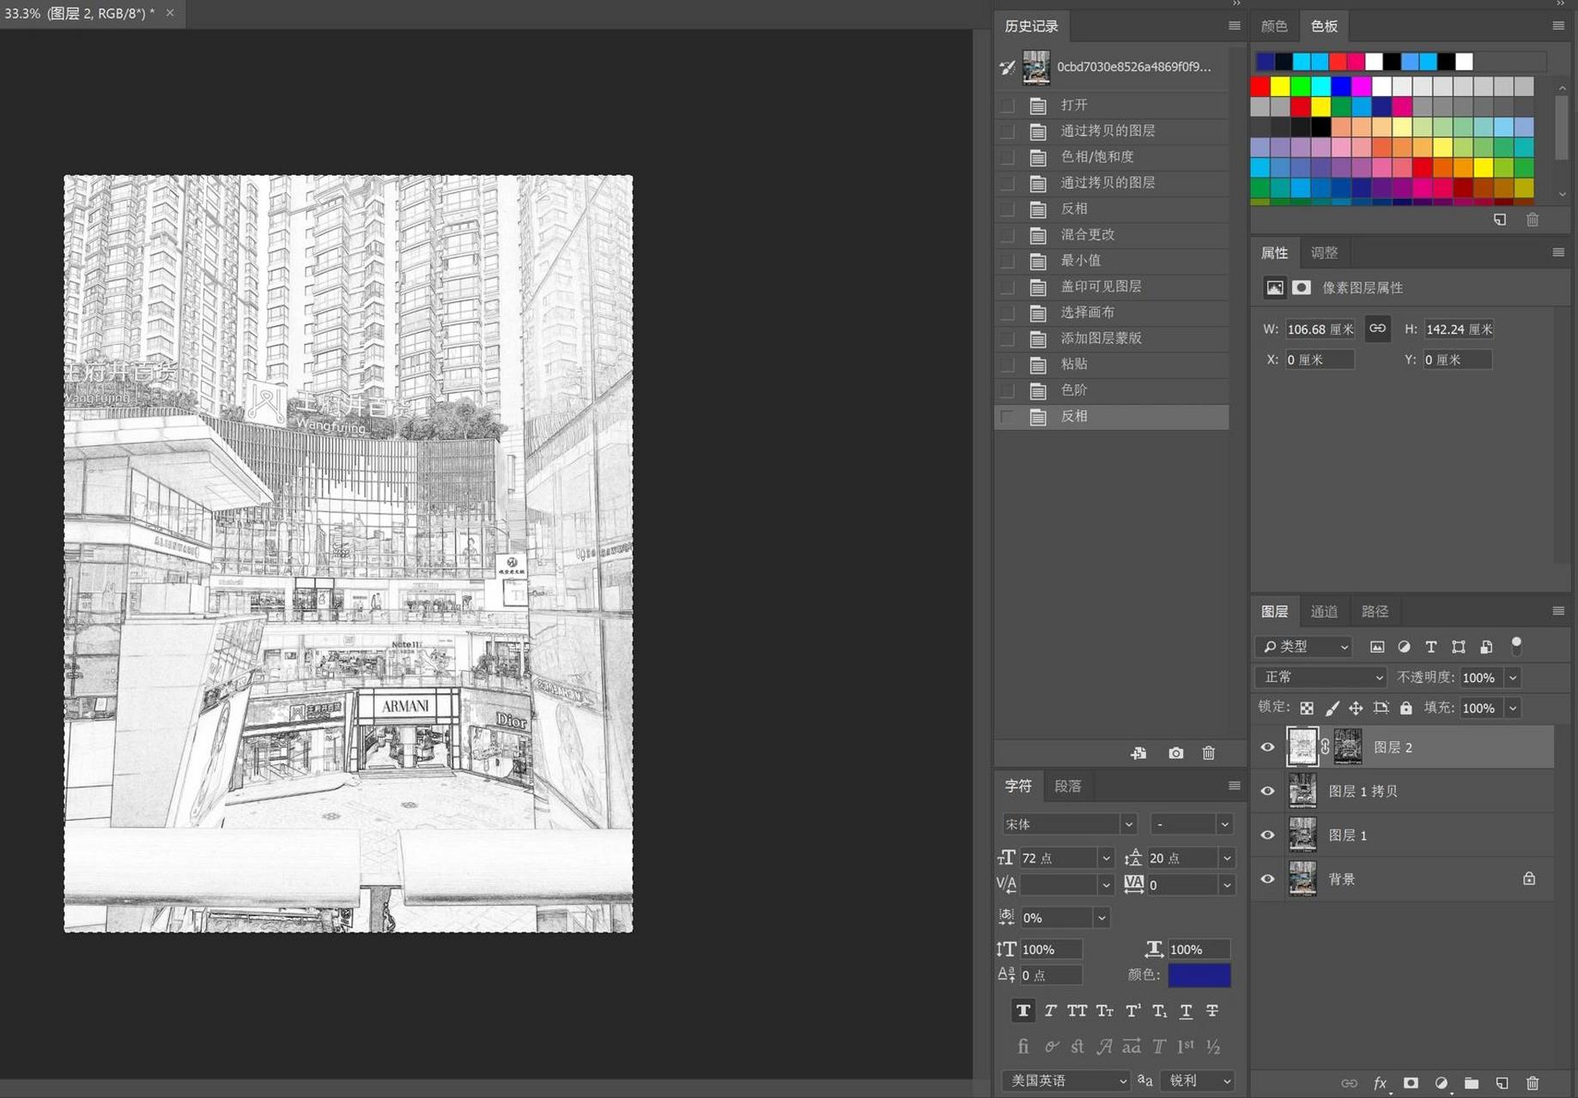Switch to the 路径 tab
The image size is (1578, 1098).
point(1375,611)
